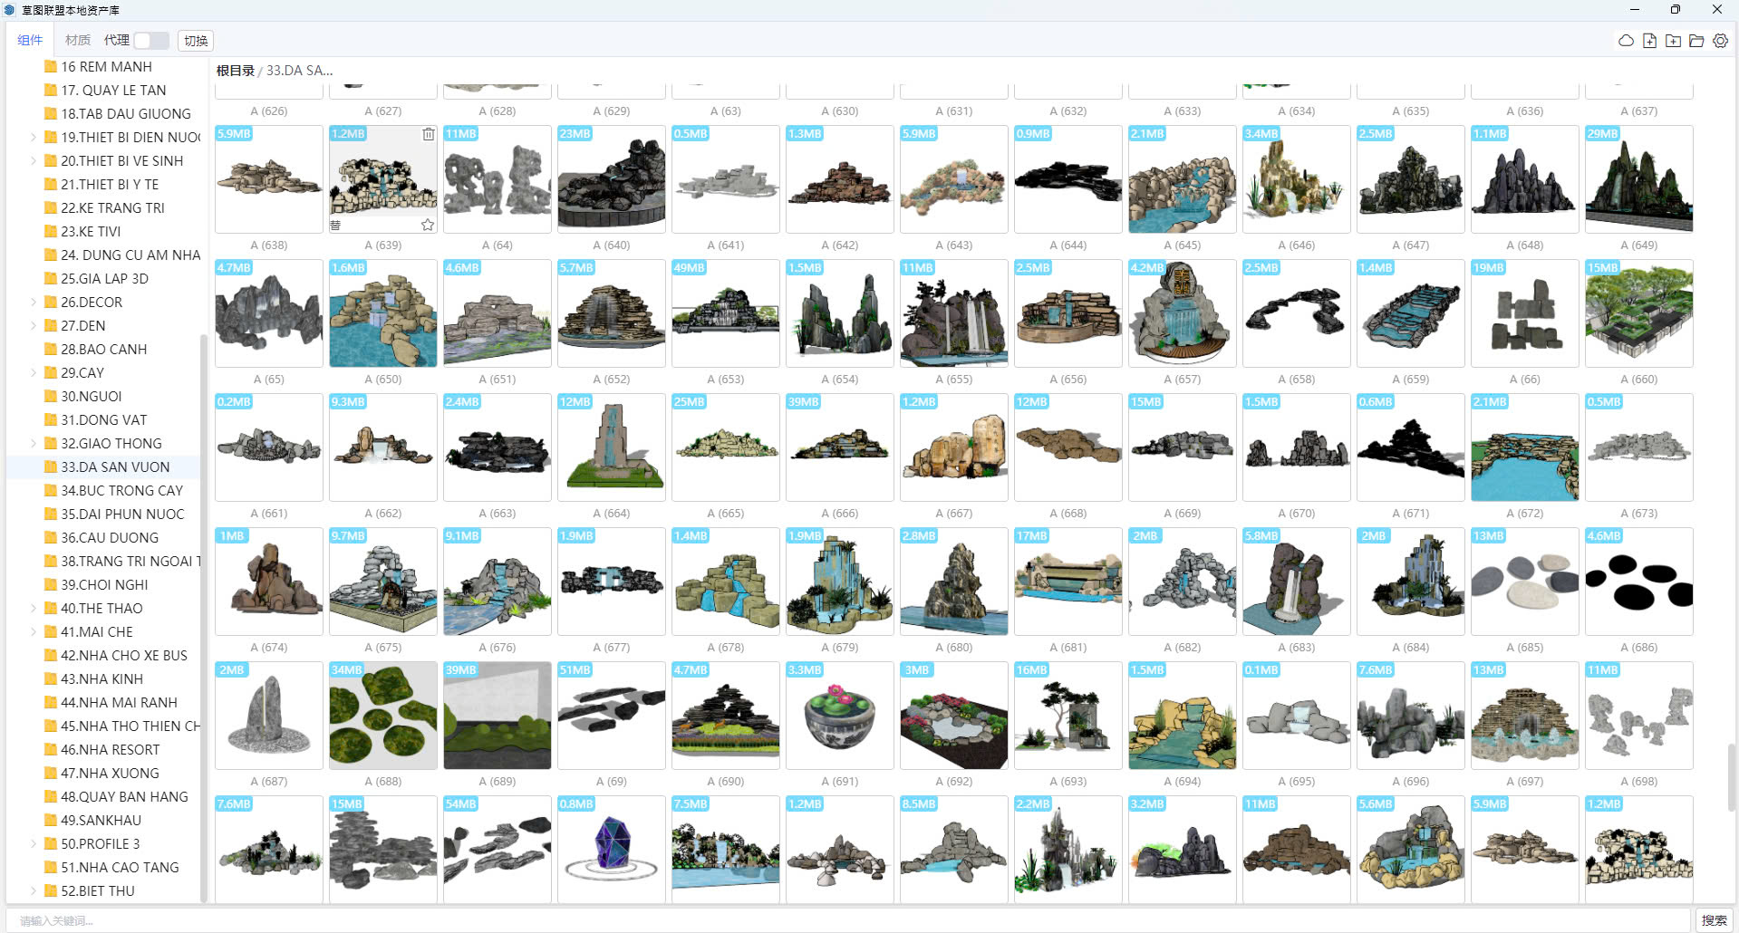This screenshot has width=1739, height=933.
Task: Open the cloud library icon
Action: pos(1626,41)
